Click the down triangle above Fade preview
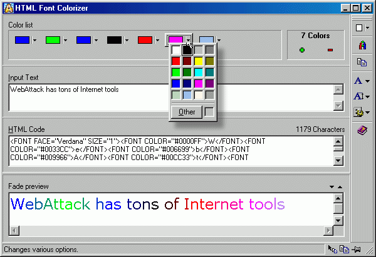 coord(332,187)
